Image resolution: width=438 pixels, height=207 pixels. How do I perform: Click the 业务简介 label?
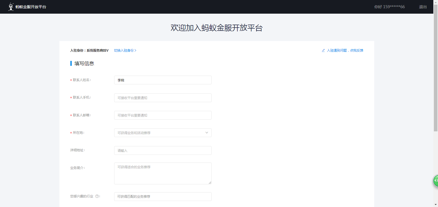(x=77, y=168)
